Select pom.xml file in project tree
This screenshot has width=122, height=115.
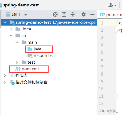click(30, 69)
